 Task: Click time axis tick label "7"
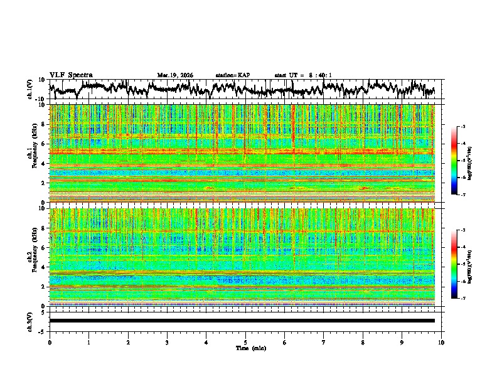click(x=324, y=343)
